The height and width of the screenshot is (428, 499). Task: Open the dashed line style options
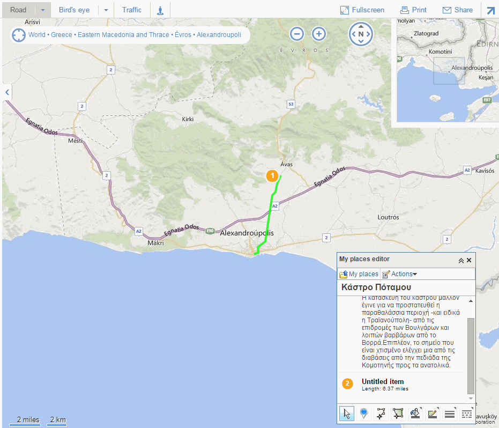(466, 414)
